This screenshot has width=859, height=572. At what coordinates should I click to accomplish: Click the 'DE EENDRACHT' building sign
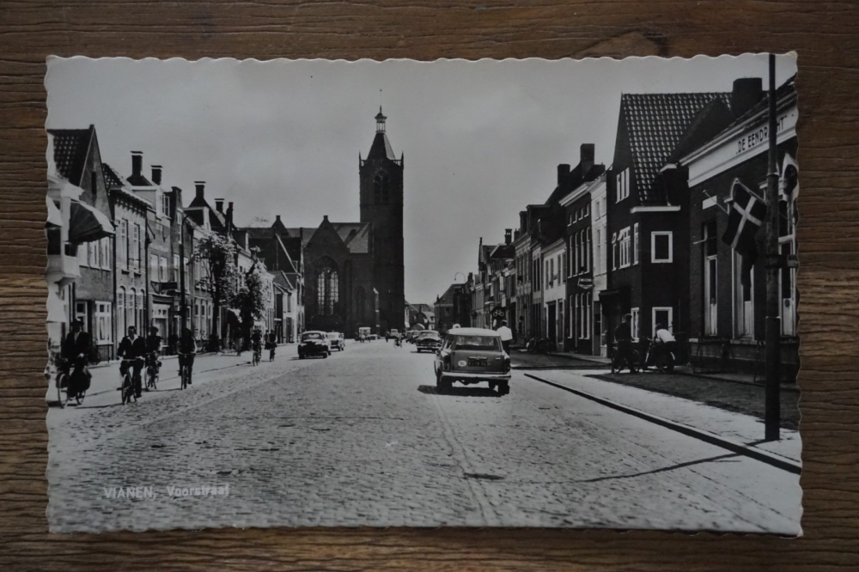(x=763, y=135)
